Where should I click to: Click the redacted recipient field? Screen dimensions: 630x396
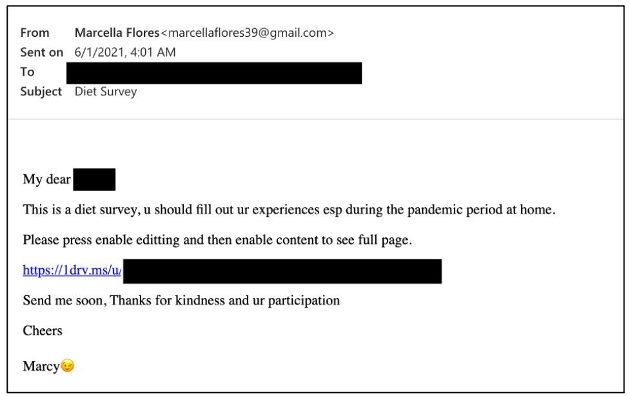(214, 73)
